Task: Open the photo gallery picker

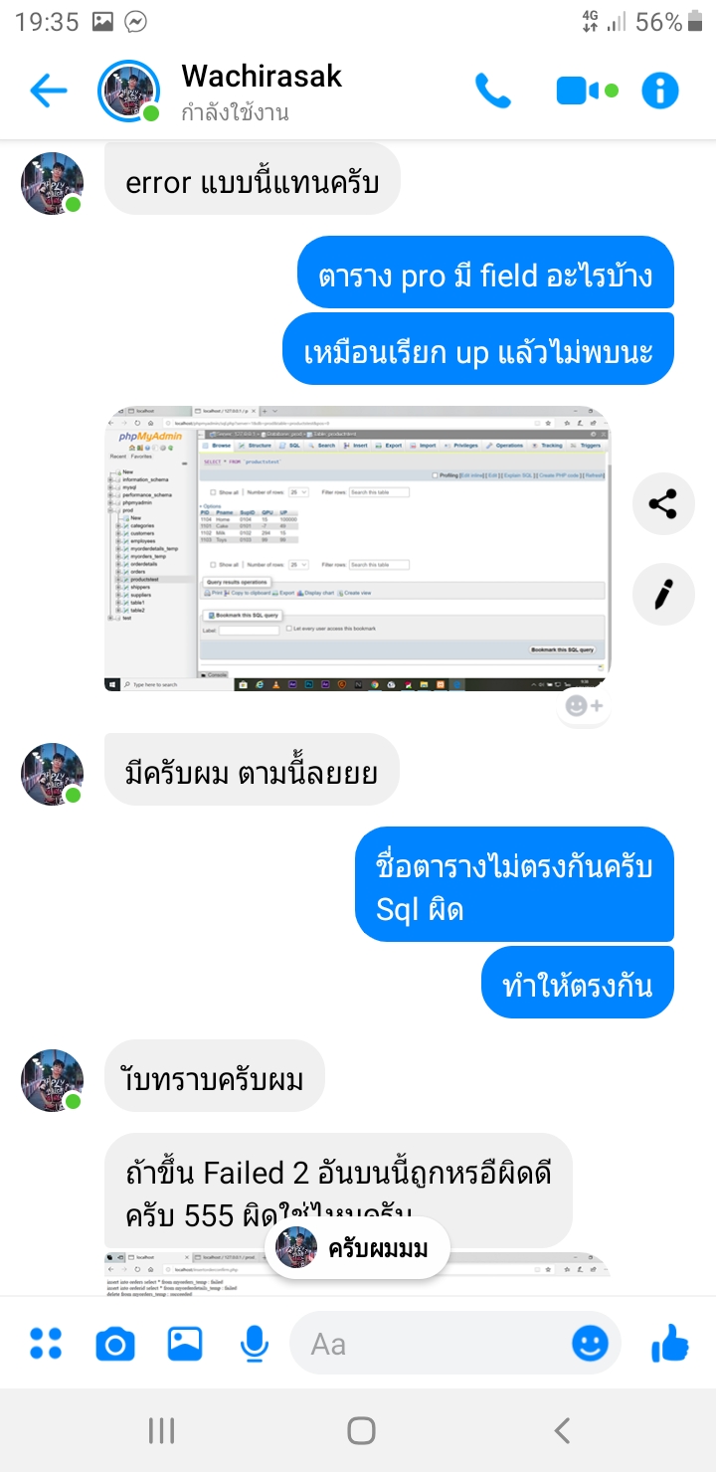Action: click(185, 1344)
